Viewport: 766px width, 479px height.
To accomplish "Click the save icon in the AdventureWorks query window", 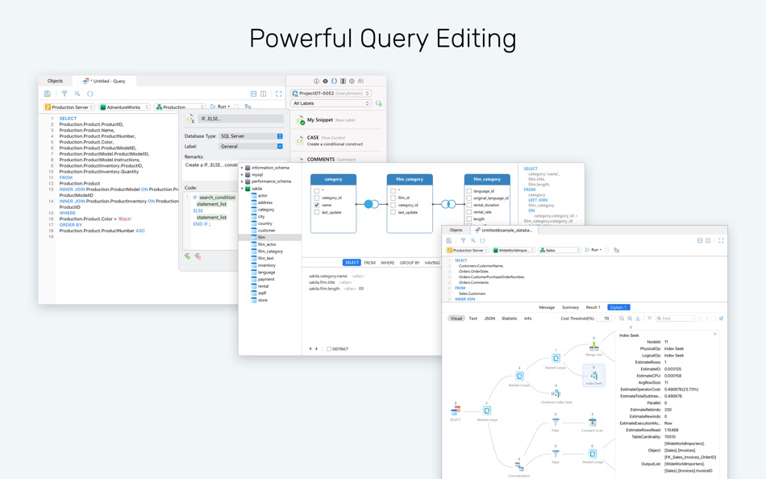I will (x=48, y=94).
